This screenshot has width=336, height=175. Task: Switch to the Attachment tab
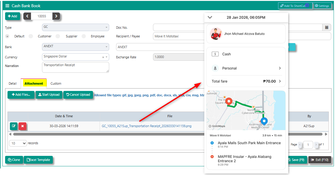pyautogui.click(x=34, y=83)
